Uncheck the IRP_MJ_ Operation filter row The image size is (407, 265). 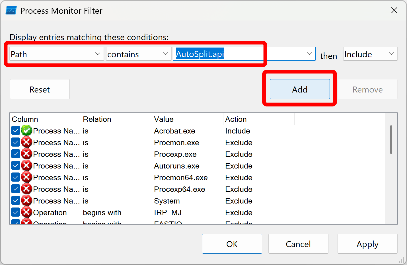click(x=16, y=212)
